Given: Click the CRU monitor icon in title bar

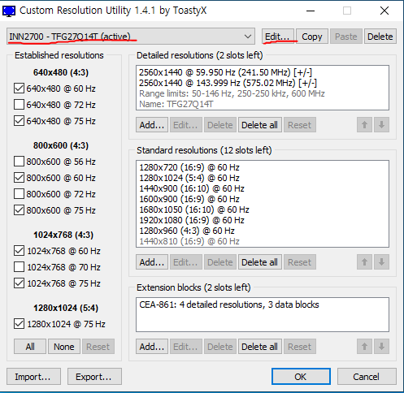Looking at the screenshot, I should (9, 11).
